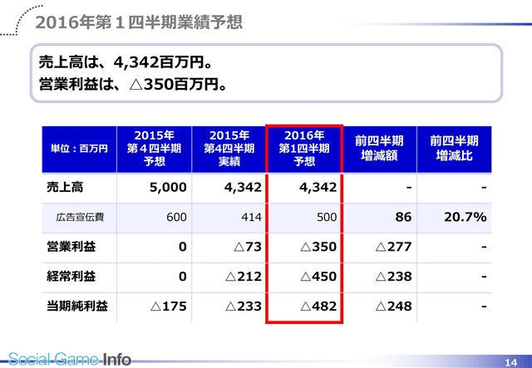Click the page number 14
The width and height of the screenshot is (532, 368).
pos(511,362)
